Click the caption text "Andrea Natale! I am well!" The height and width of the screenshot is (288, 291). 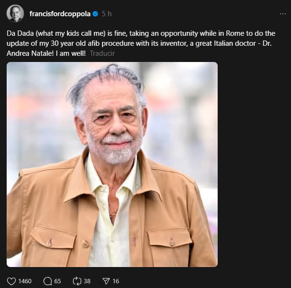(46, 53)
